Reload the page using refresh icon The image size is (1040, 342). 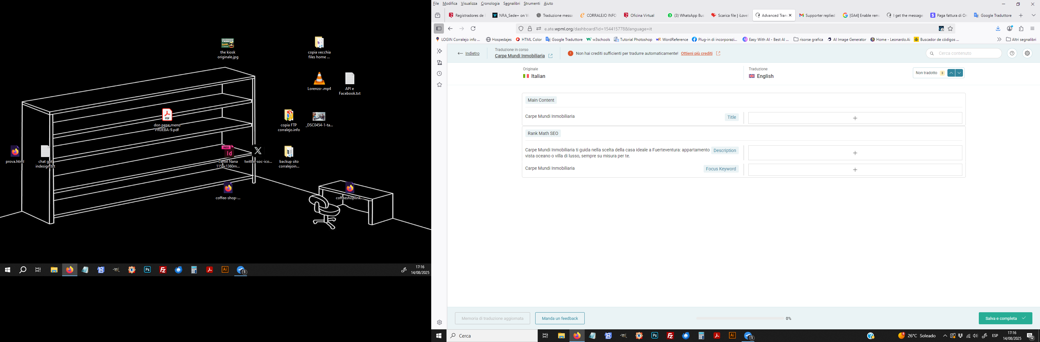click(x=473, y=28)
